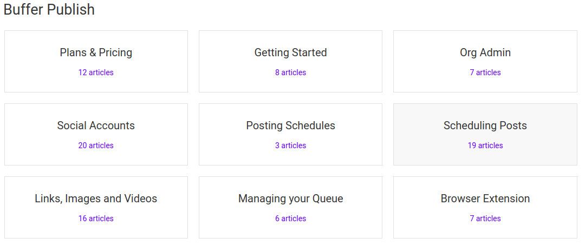Open the Posting Schedules category
This screenshot has height=245, width=585.
290,125
